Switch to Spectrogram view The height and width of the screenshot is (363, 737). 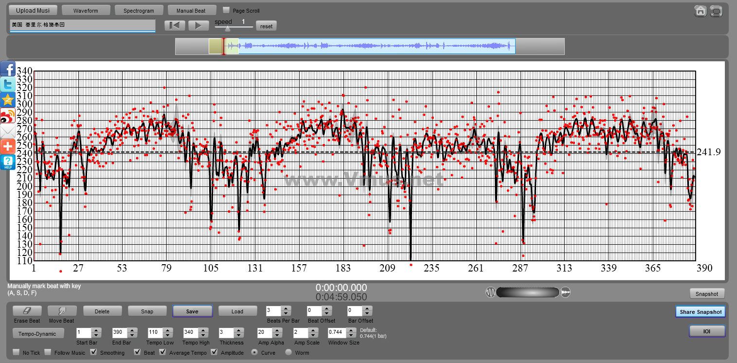point(139,10)
